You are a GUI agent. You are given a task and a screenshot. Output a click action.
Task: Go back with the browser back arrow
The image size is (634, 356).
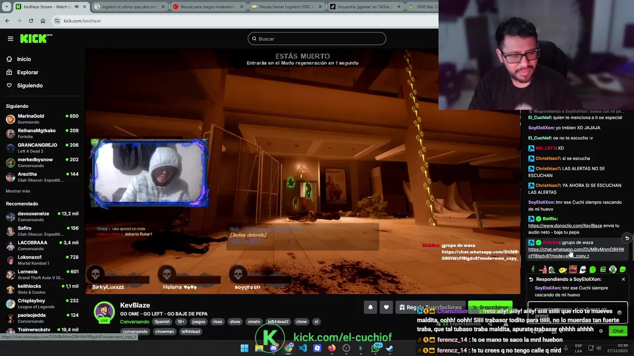click(7, 21)
